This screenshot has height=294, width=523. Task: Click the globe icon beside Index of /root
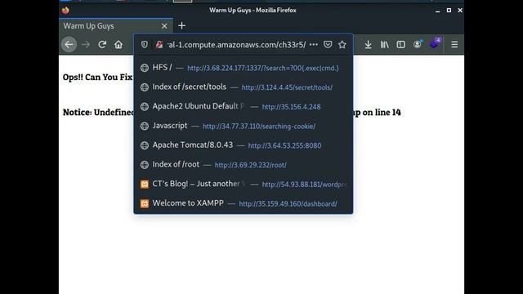145,165
